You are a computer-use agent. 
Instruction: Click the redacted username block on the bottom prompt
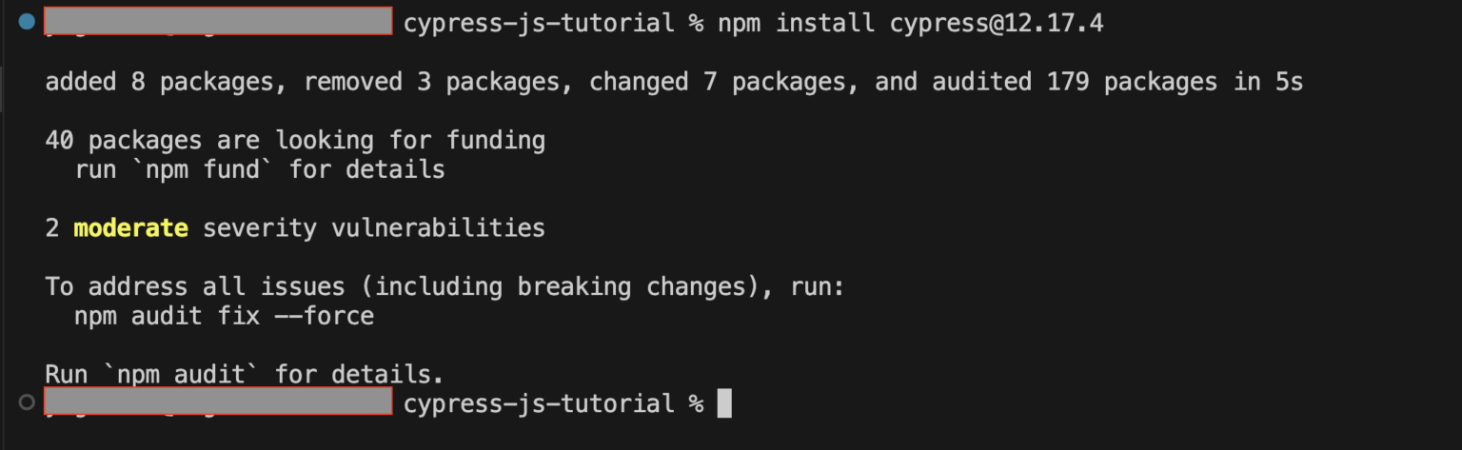[218, 401]
